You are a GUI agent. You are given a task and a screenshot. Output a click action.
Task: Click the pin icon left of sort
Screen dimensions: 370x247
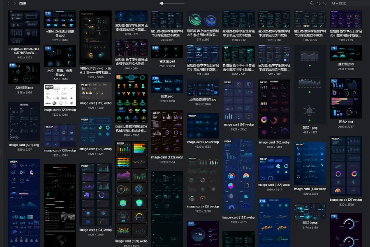312,3
